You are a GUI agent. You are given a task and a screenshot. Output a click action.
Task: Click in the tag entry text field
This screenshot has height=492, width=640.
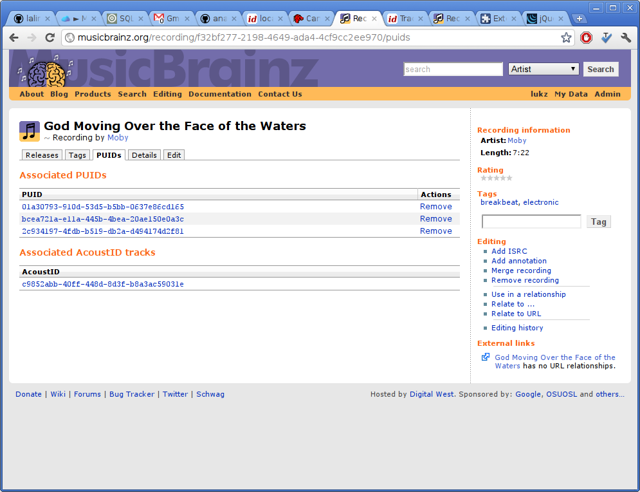coord(531,222)
